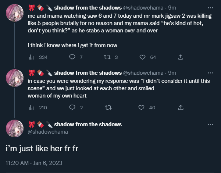
Task: Open display name on the second tweet
Action: [x=88, y=73]
